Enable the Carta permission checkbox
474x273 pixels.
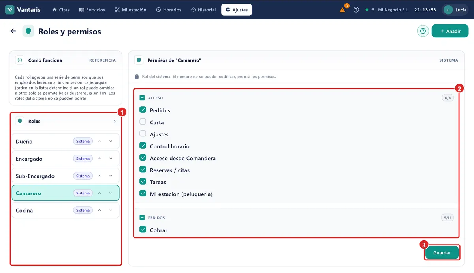(143, 122)
